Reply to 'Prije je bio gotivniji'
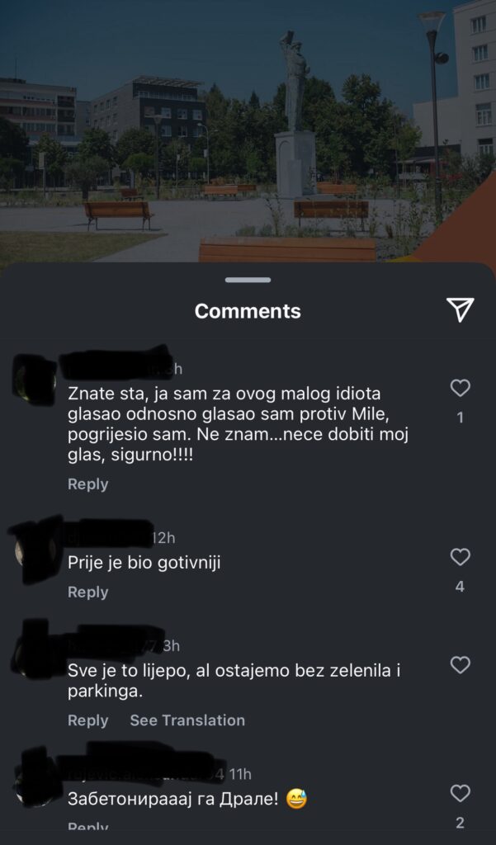This screenshot has height=845, width=496. 87,592
